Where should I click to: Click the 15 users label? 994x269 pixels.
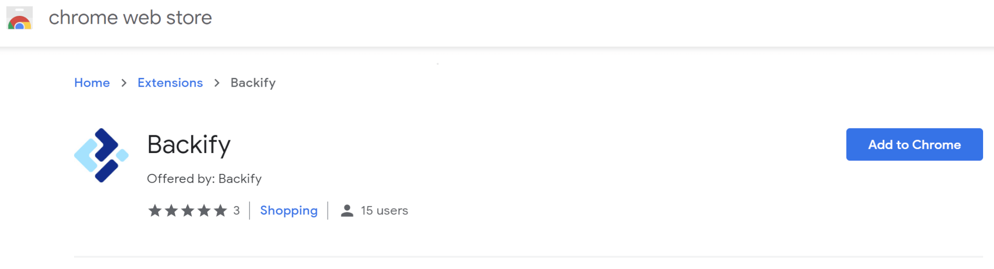tap(384, 211)
